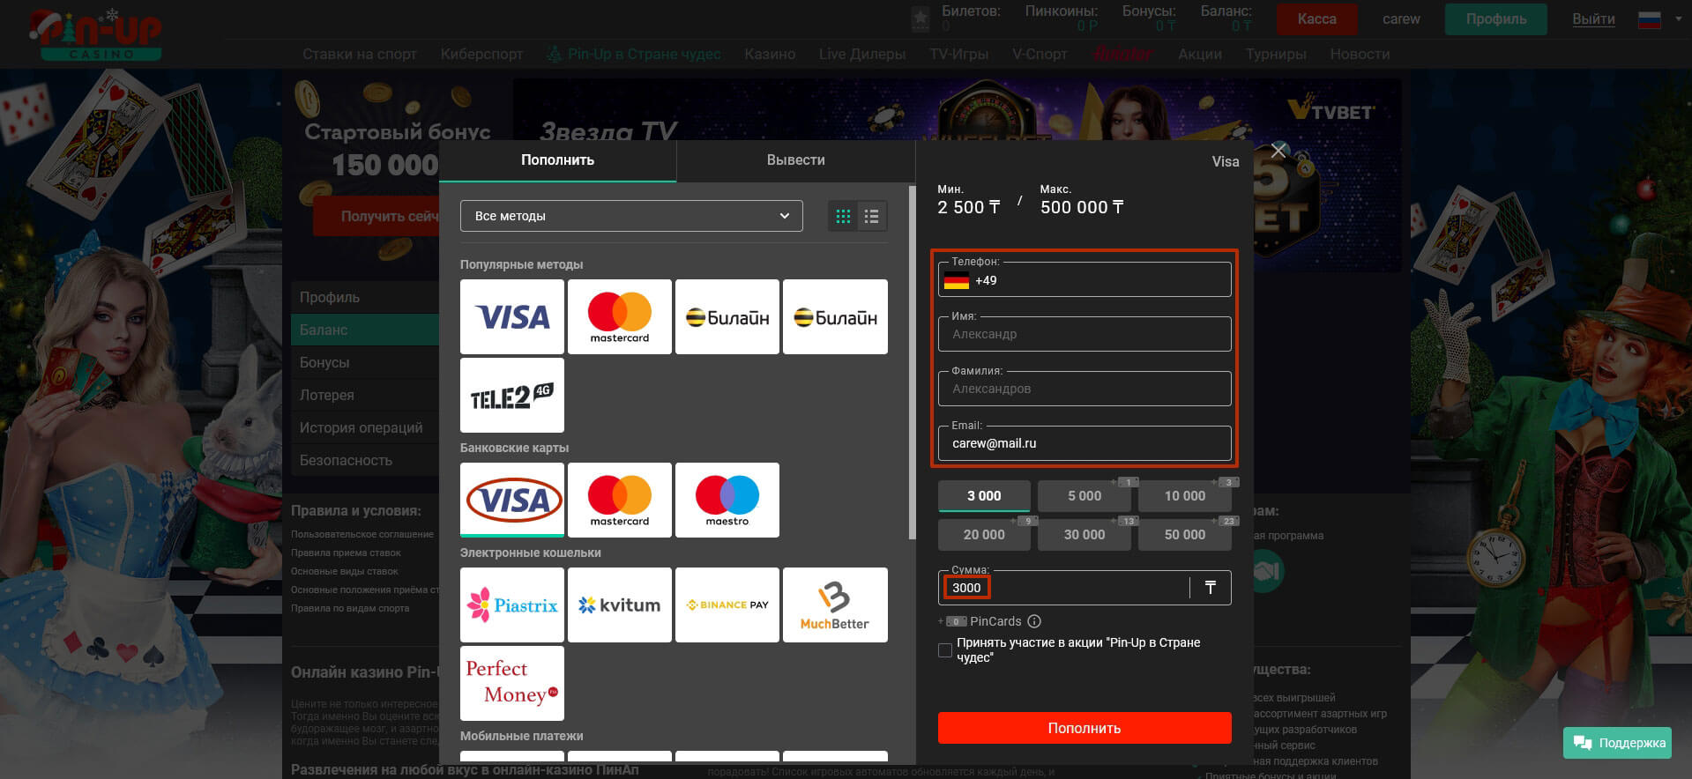Select the 5 000 amount preset
Screen dimensions: 1692x779
point(1085,496)
